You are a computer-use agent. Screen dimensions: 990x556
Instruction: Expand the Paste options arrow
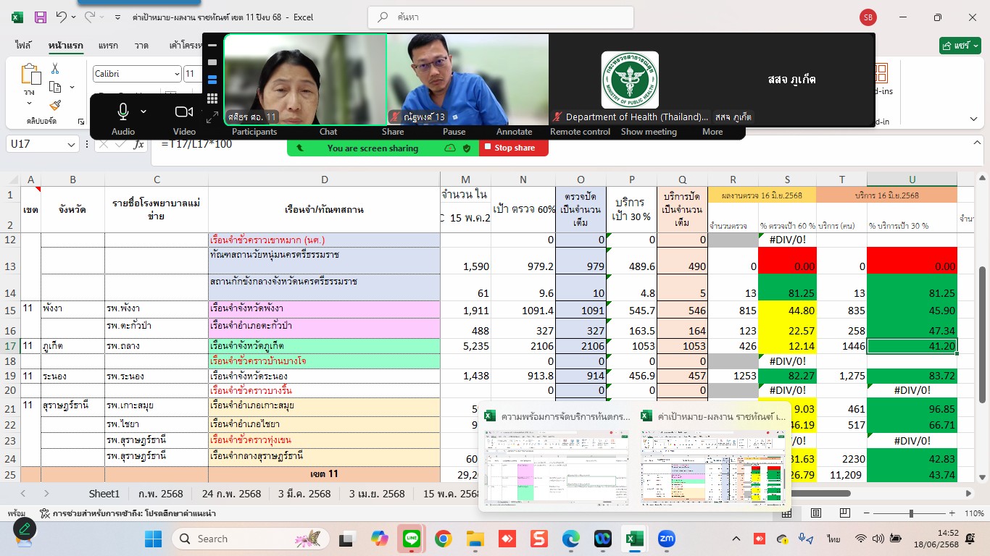click(x=30, y=102)
